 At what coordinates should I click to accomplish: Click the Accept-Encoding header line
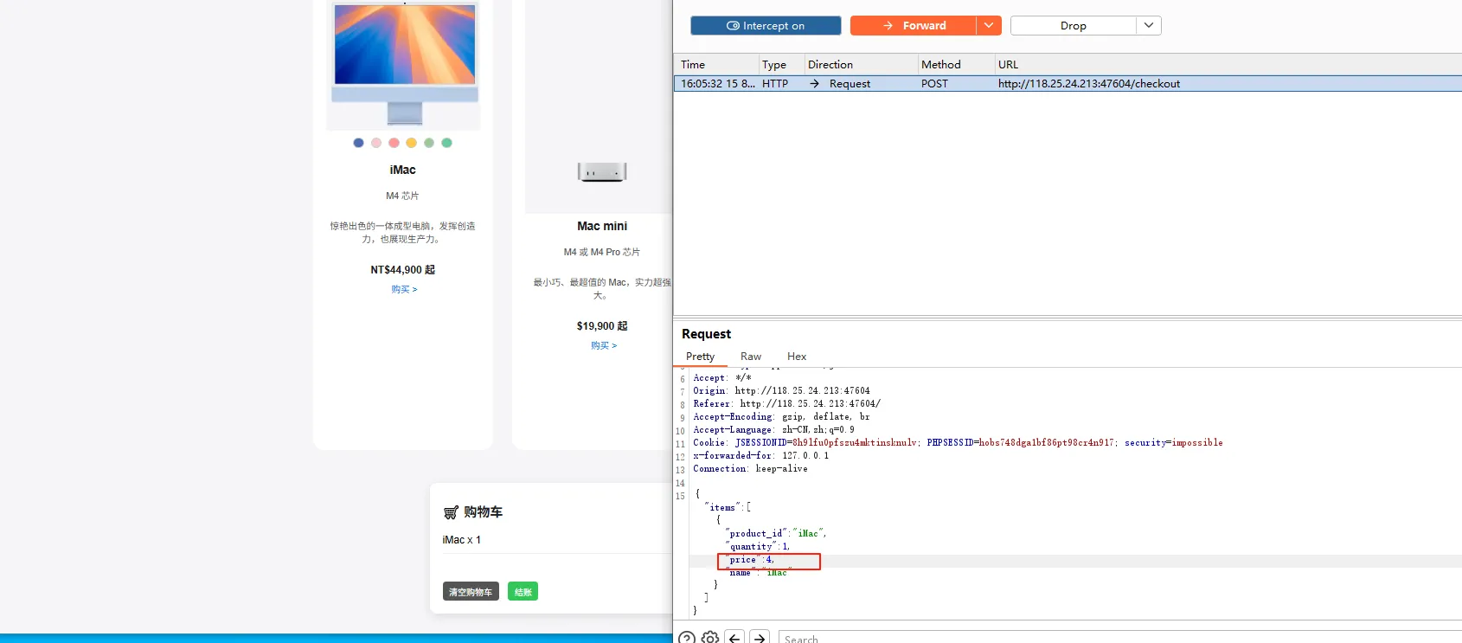[x=781, y=417]
